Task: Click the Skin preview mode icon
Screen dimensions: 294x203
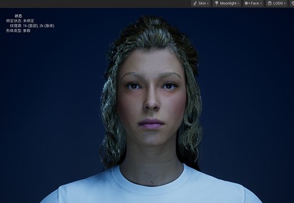Action: tap(195, 3)
